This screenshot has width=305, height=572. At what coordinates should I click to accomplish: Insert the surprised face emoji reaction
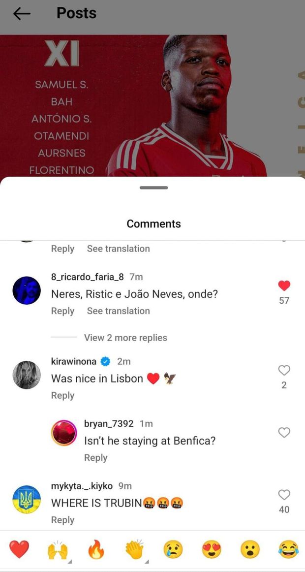[250, 550]
